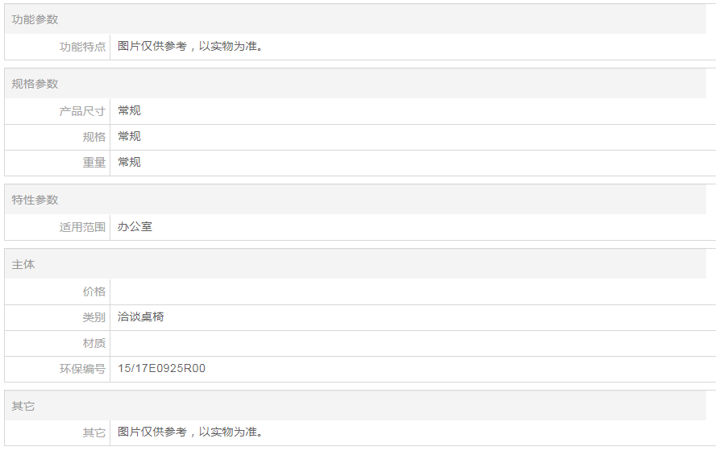The width and height of the screenshot is (727, 455).
Task: Select the 类别 row label
Action: pyautogui.click(x=93, y=317)
